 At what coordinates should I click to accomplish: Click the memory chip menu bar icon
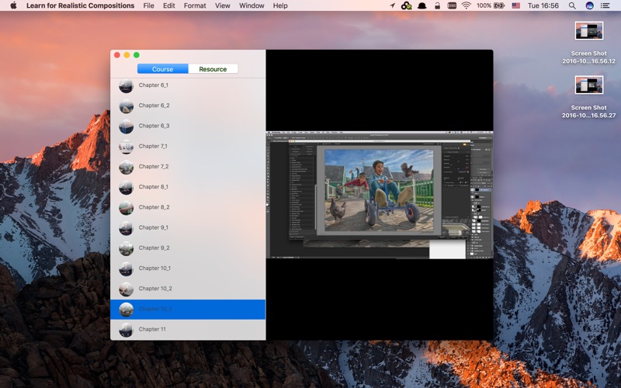click(x=452, y=5)
